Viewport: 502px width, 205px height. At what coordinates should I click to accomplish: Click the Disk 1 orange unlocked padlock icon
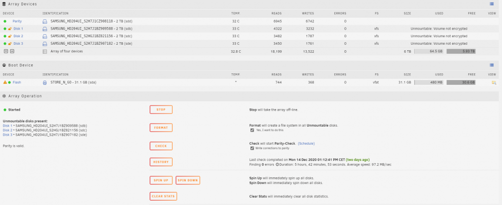coord(10,29)
